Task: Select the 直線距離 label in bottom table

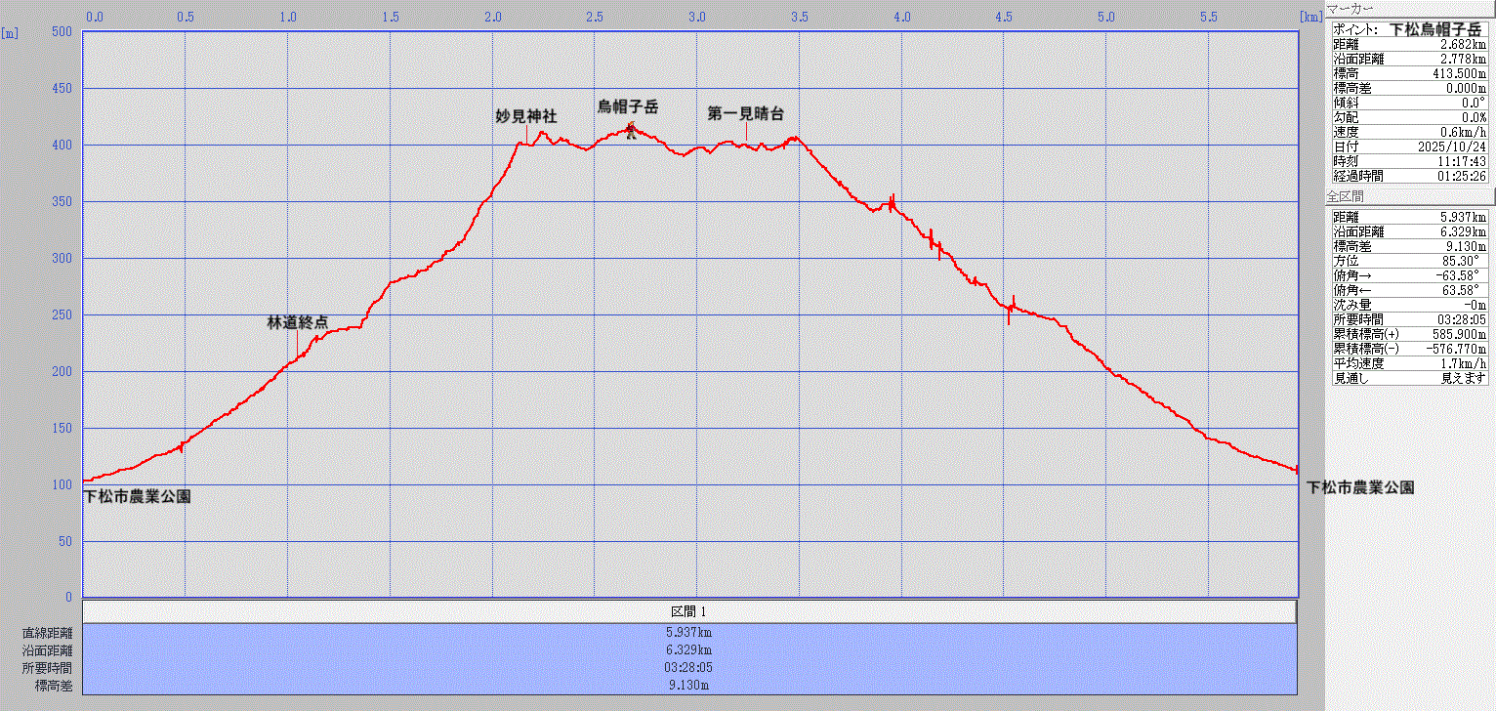Action: 47,632
